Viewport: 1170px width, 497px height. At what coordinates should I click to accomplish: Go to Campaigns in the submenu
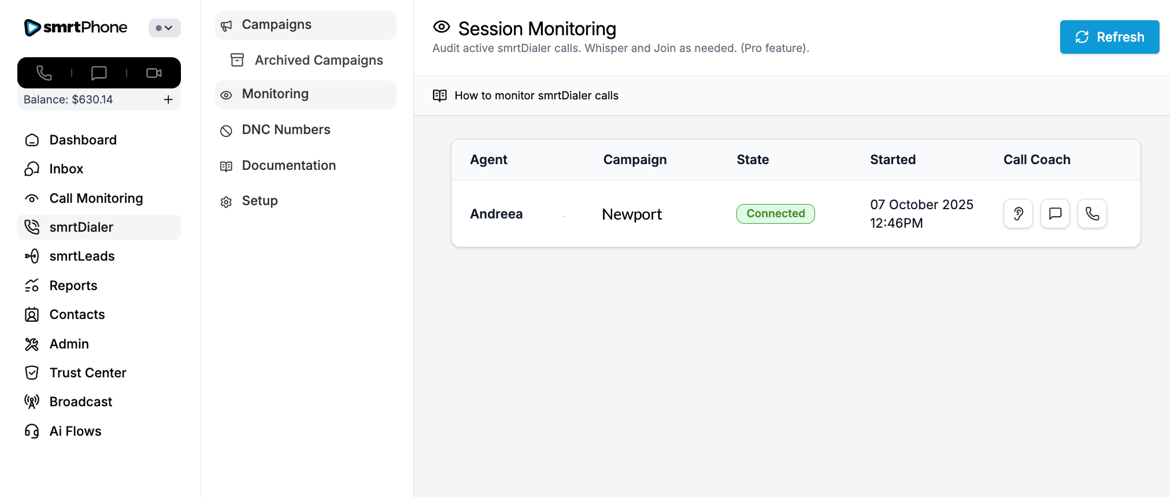276,25
